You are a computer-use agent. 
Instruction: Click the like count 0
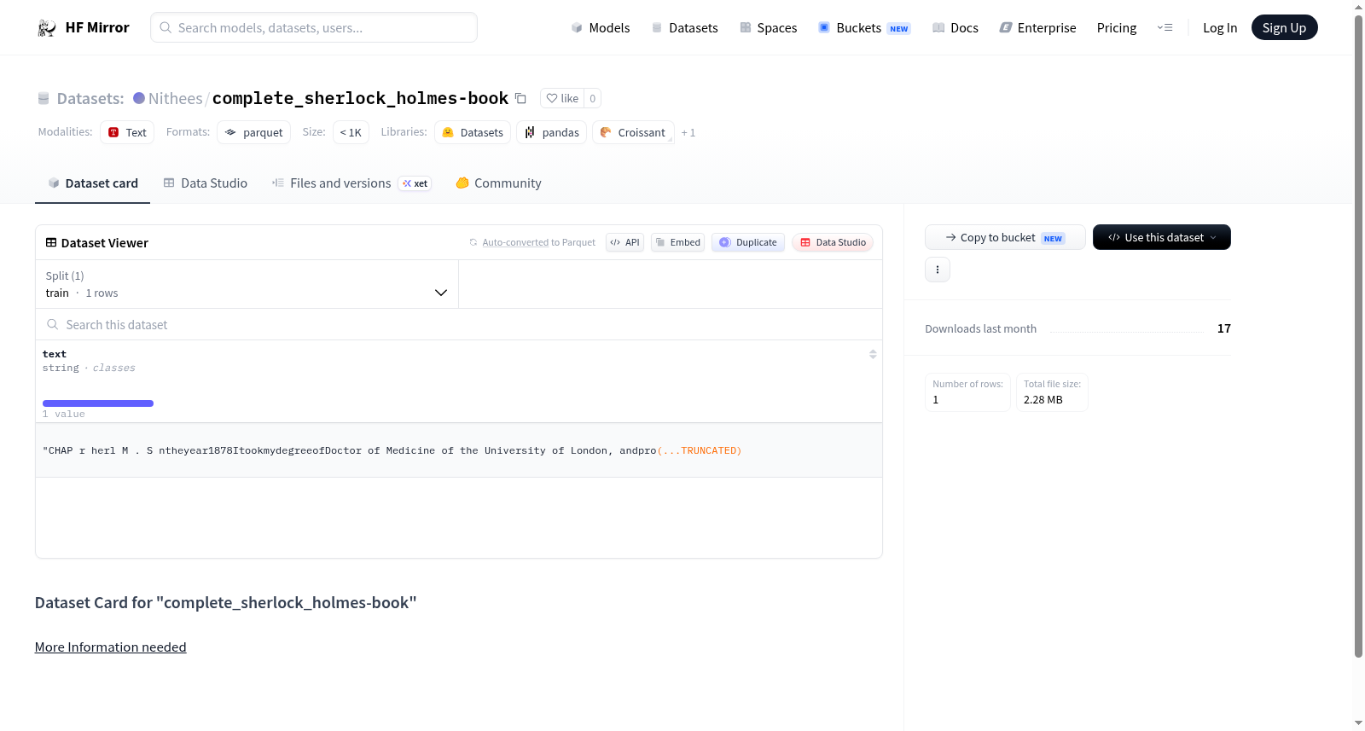point(593,99)
